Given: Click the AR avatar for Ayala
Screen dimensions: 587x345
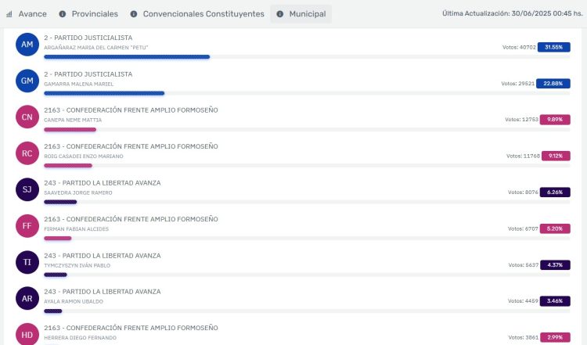Looking at the screenshot, I should point(27,298).
